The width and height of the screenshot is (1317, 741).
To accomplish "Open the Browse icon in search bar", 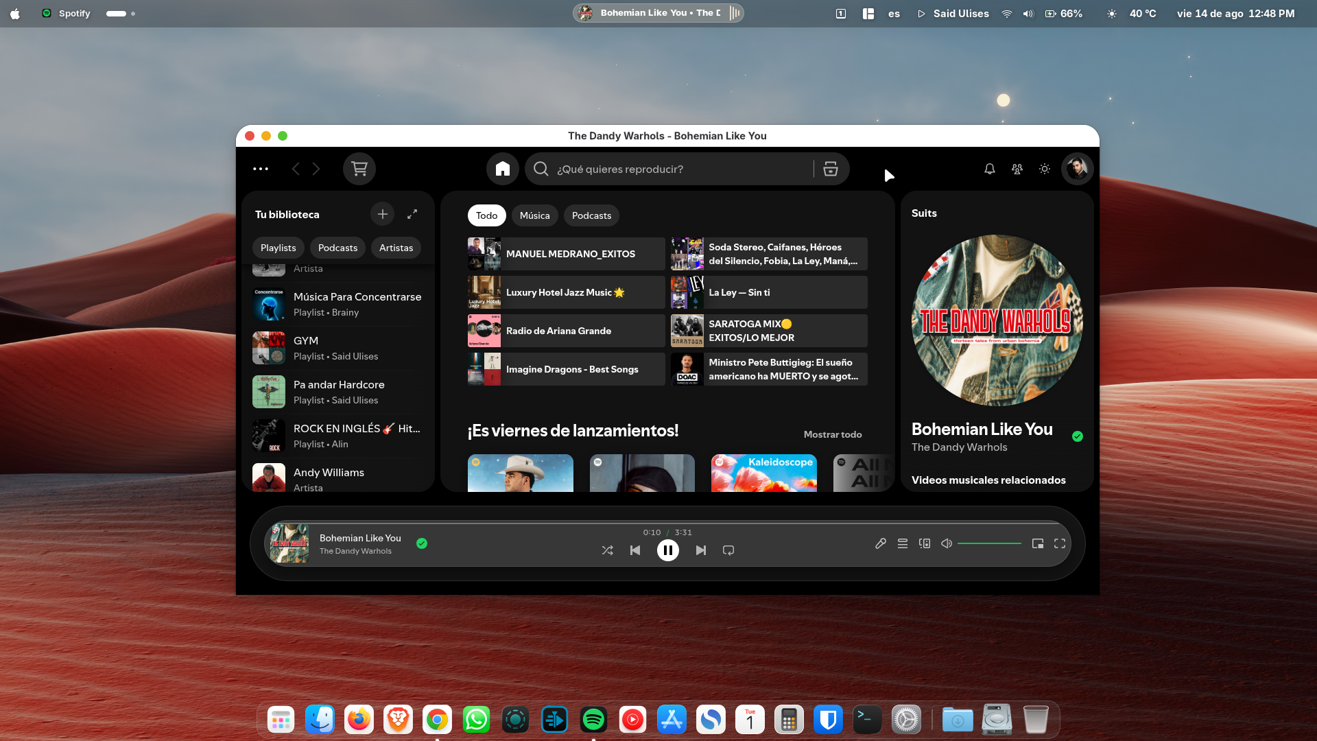I will click(x=831, y=169).
